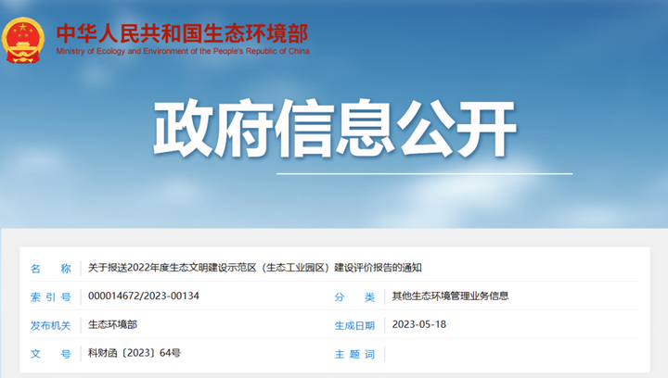668x378 pixels.
Task: Select the document title 关于报送2022年度生态文明建设示范区
Action: (255, 268)
